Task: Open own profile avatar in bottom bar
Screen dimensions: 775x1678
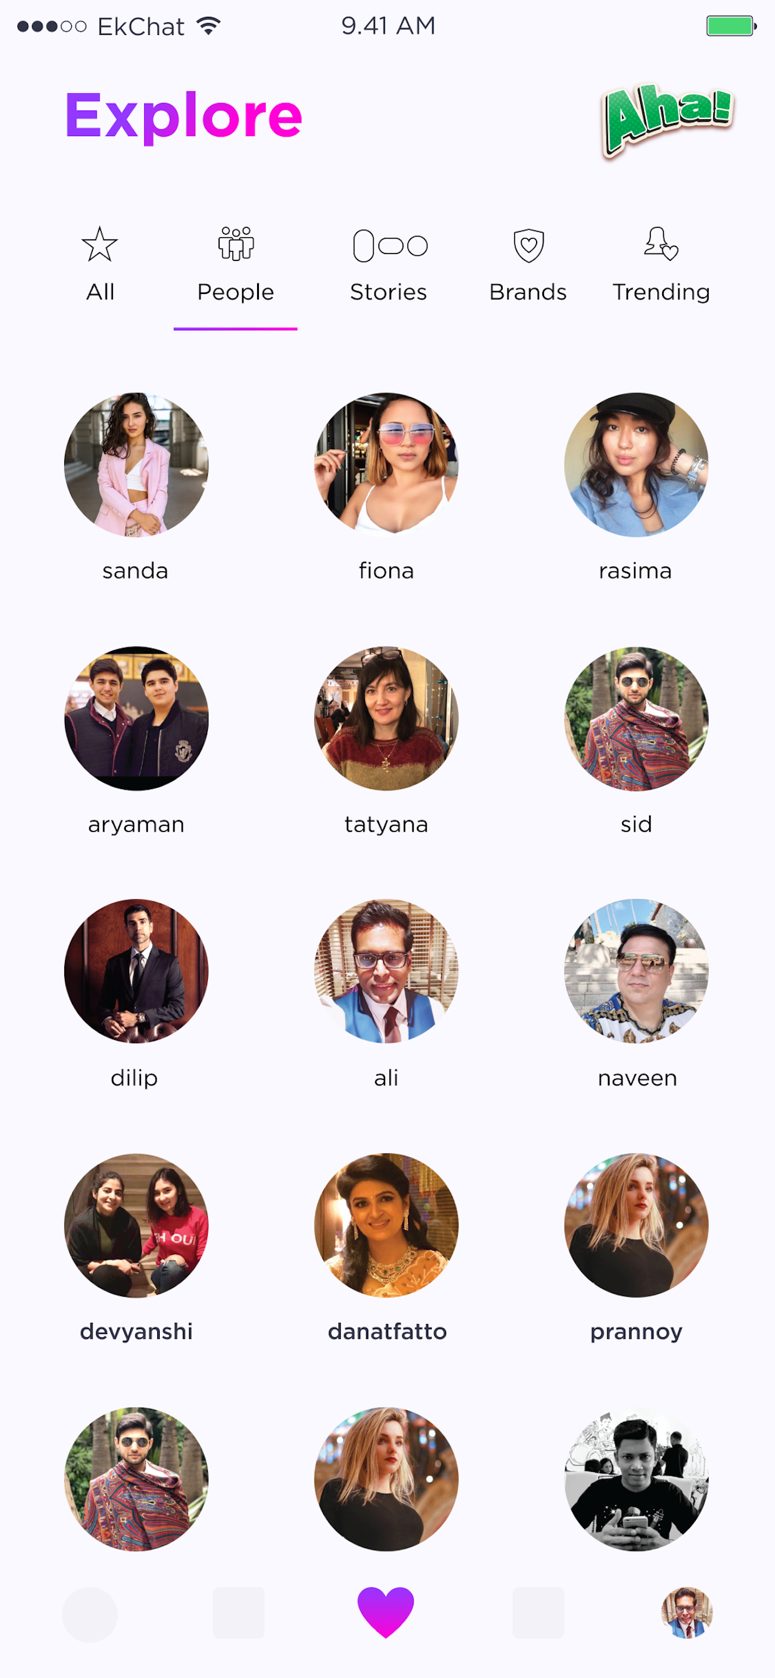Action: click(x=686, y=1612)
